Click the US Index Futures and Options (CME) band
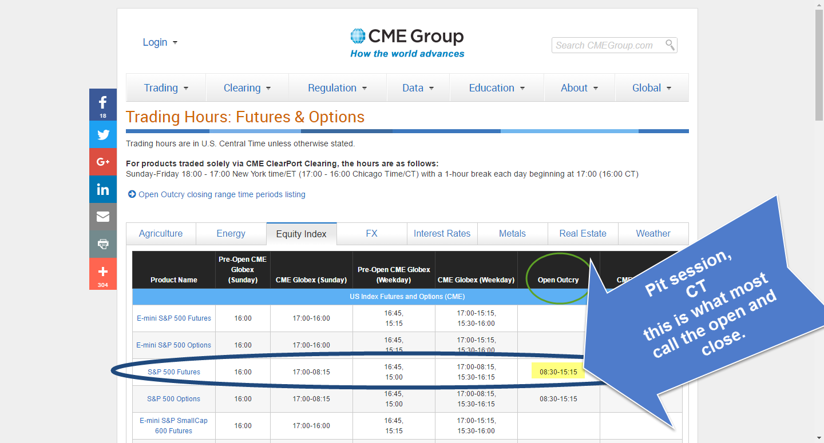Viewport: 824px width, 443px height. [x=407, y=297]
